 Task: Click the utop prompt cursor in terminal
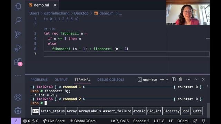point(46,103)
